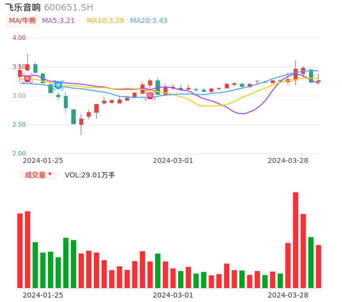Click the VOL:29.01万手 readout

pos(90,175)
